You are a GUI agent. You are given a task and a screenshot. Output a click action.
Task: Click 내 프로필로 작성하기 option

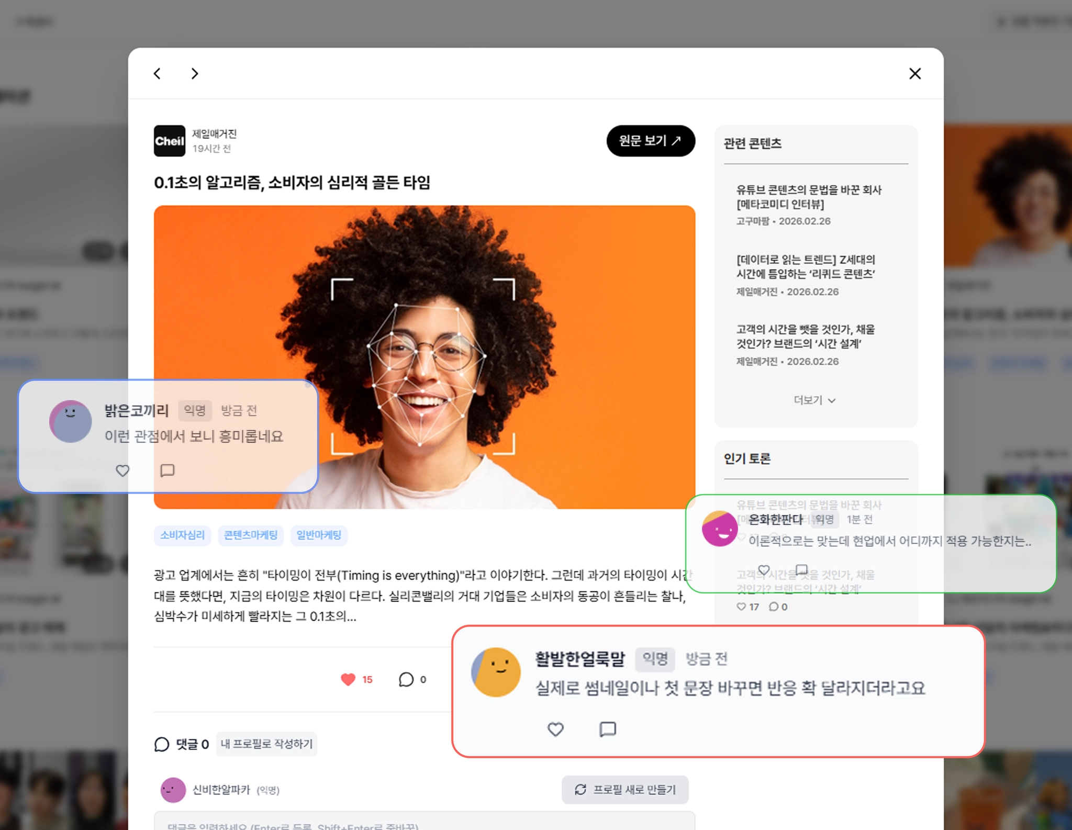pyautogui.click(x=266, y=744)
